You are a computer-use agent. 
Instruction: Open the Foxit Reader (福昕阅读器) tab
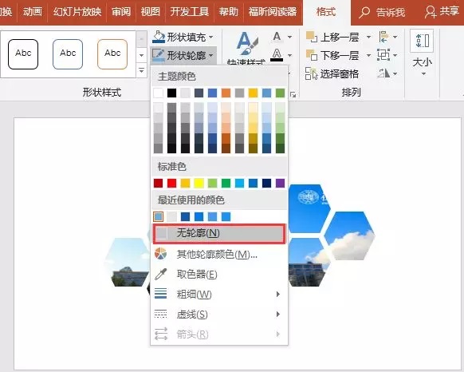tap(273, 12)
